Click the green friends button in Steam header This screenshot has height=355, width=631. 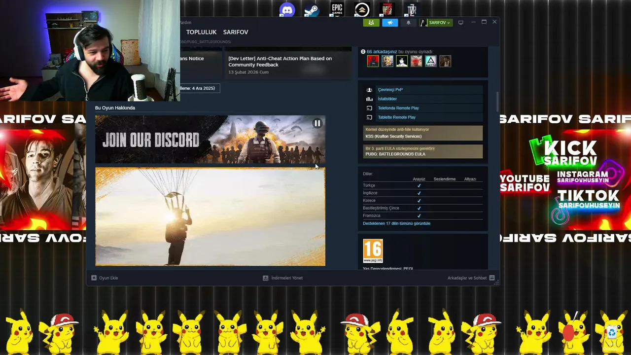coord(371,23)
